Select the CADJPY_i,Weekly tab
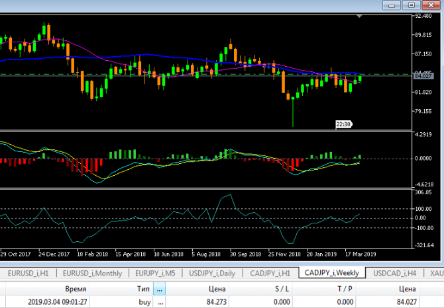The height and width of the screenshot is (308, 444). [x=332, y=273]
